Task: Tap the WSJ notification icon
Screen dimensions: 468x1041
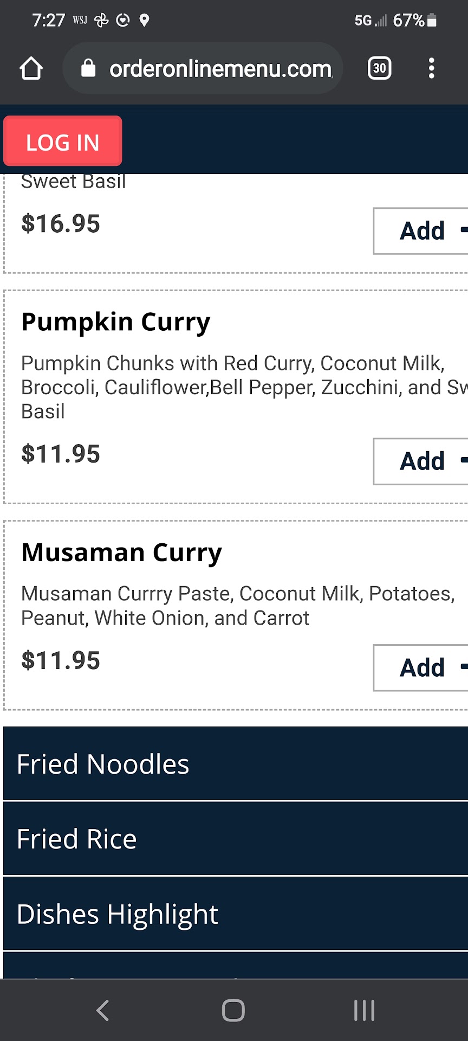Action: pos(80,21)
